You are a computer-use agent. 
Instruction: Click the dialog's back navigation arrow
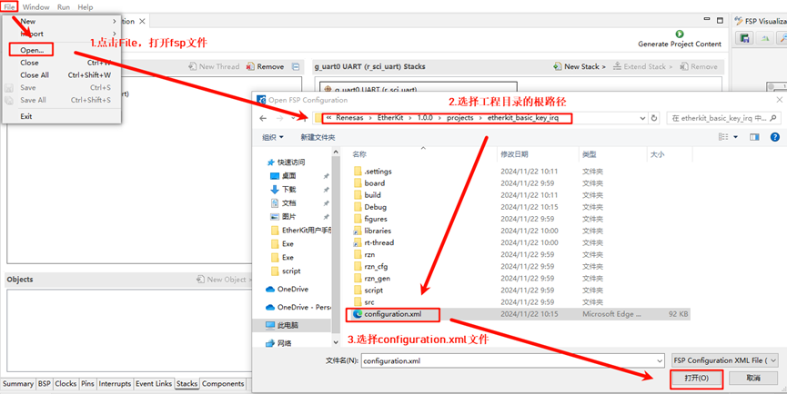click(263, 118)
